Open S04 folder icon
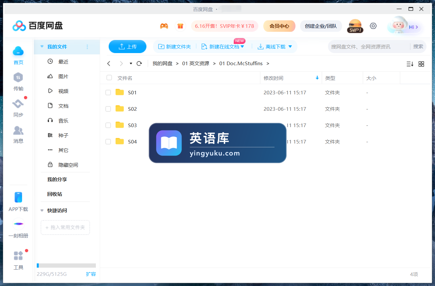Image resolution: width=435 pixels, height=286 pixels. click(120, 141)
